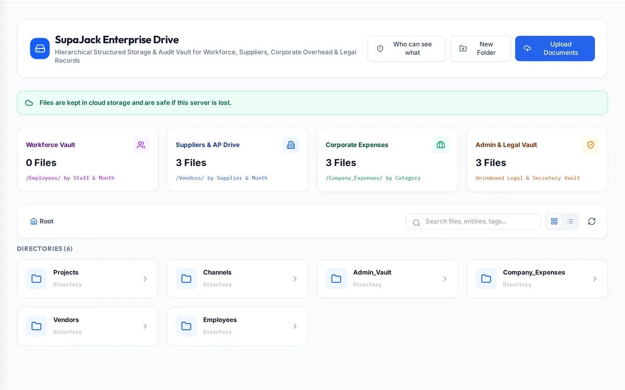The width and height of the screenshot is (625, 390).
Task: Select the Corporate Expenses card title
Action: 357,145
